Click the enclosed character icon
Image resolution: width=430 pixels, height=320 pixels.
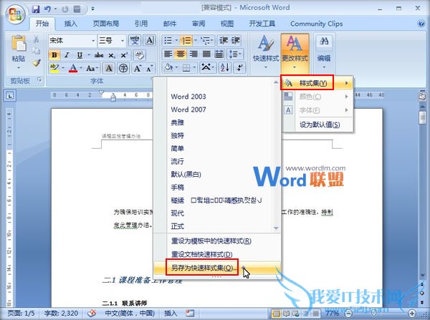tap(123, 68)
